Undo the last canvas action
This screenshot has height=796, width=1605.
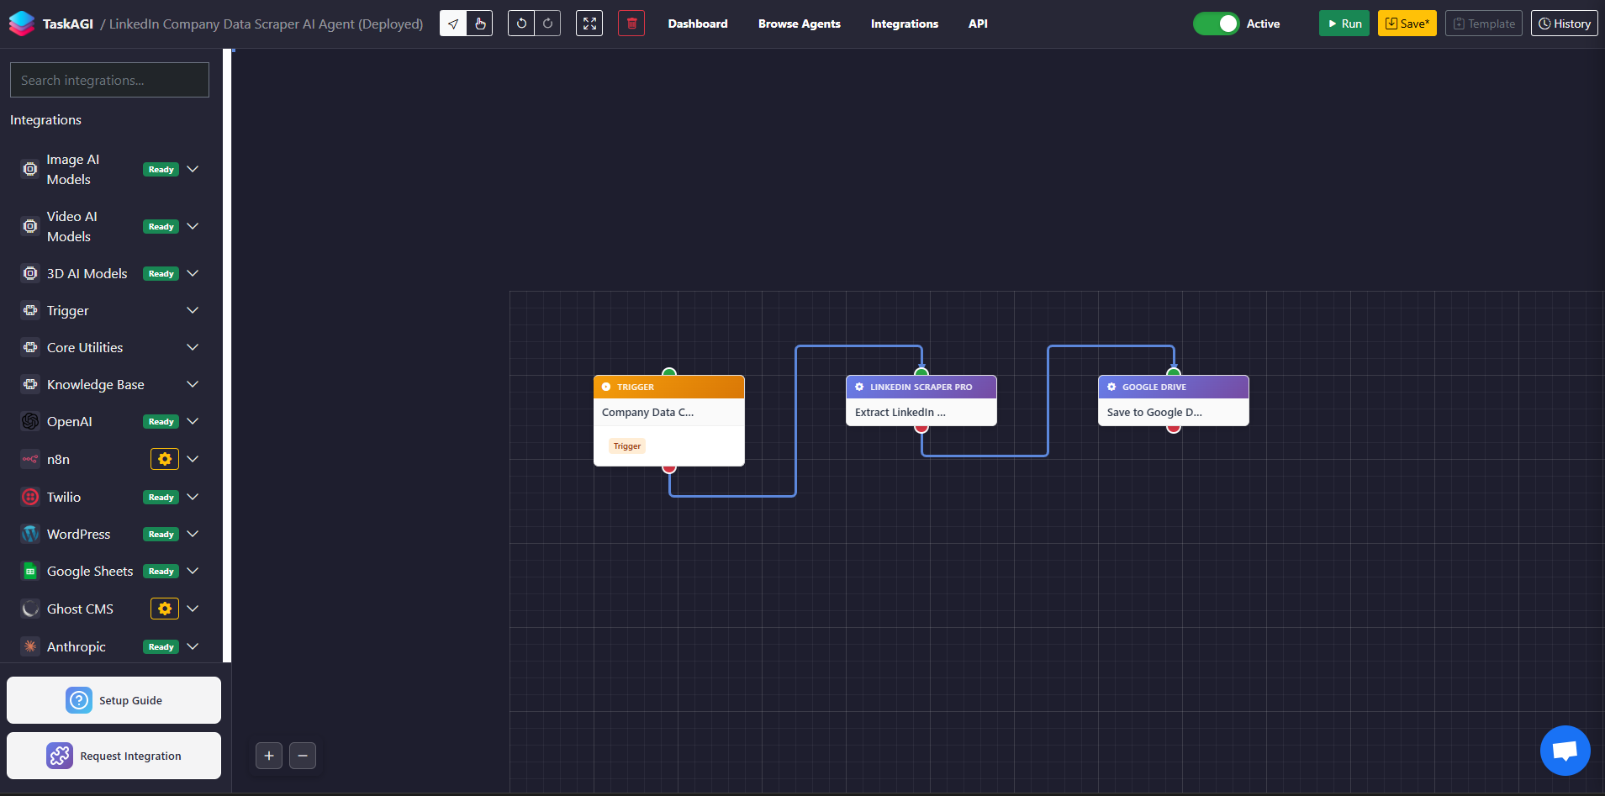click(x=521, y=24)
